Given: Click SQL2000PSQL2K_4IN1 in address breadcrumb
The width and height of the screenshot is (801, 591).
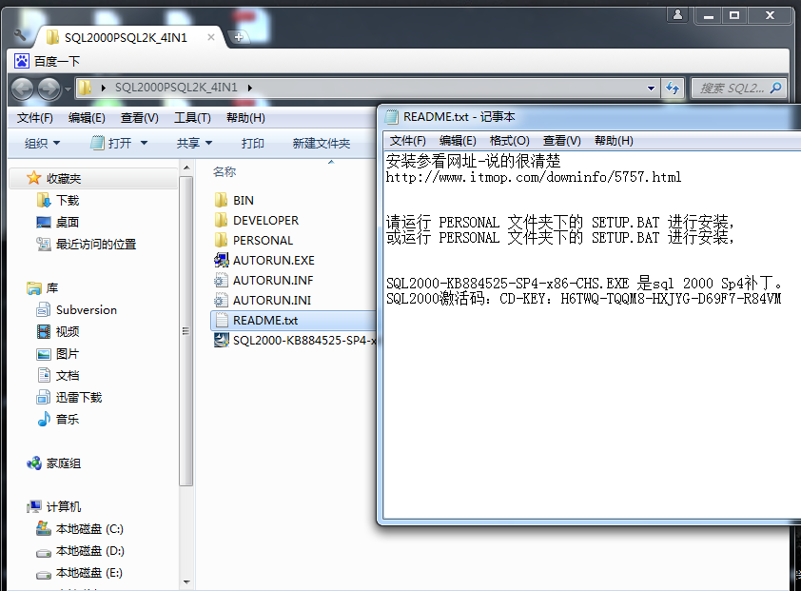Looking at the screenshot, I should [176, 88].
